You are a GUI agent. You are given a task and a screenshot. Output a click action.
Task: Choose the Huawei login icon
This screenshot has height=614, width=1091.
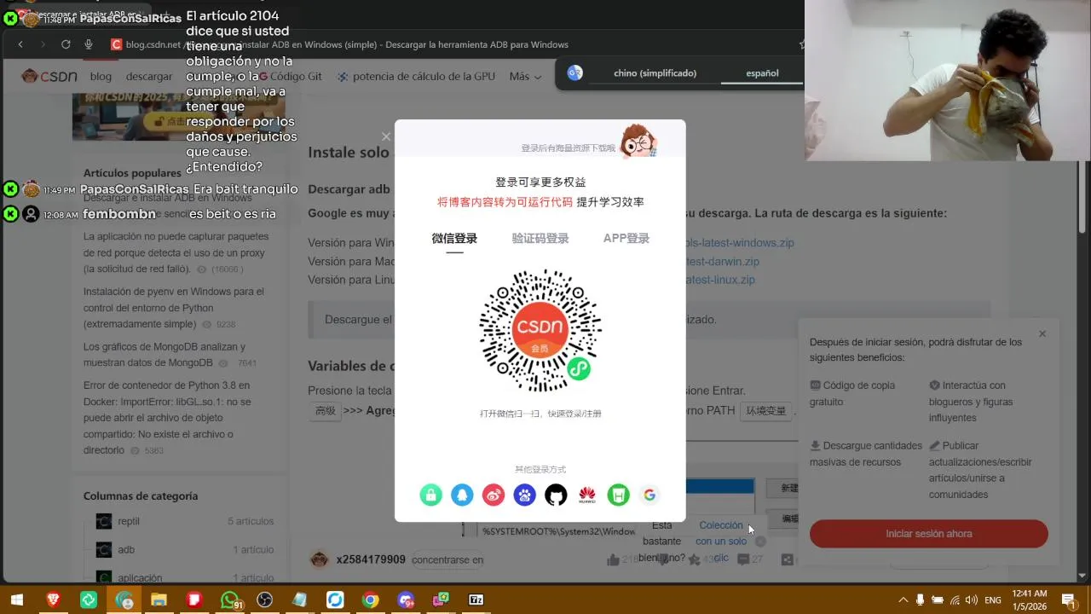coord(587,495)
